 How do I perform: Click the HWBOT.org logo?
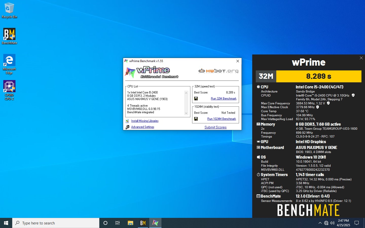tap(218, 71)
